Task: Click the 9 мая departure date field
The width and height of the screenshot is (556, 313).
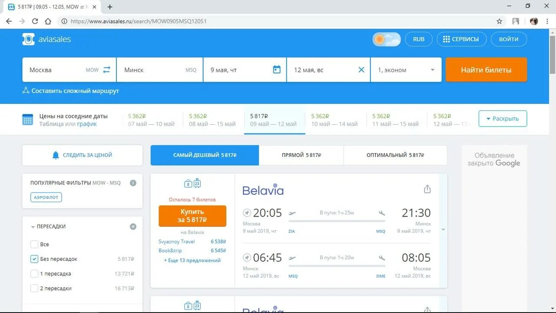Action: click(x=245, y=70)
